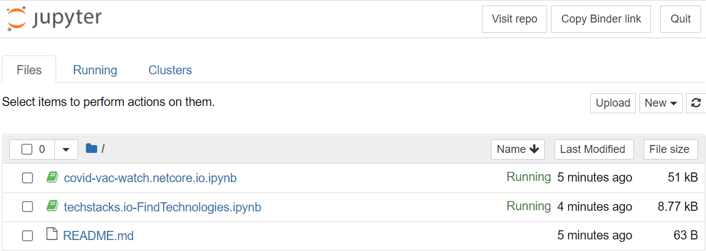The image size is (706, 251).
Task: Tick the select-all checkbox in header
Action: point(27,149)
